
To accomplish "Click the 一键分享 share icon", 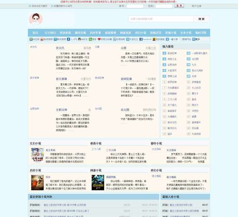I will click(167, 39).
